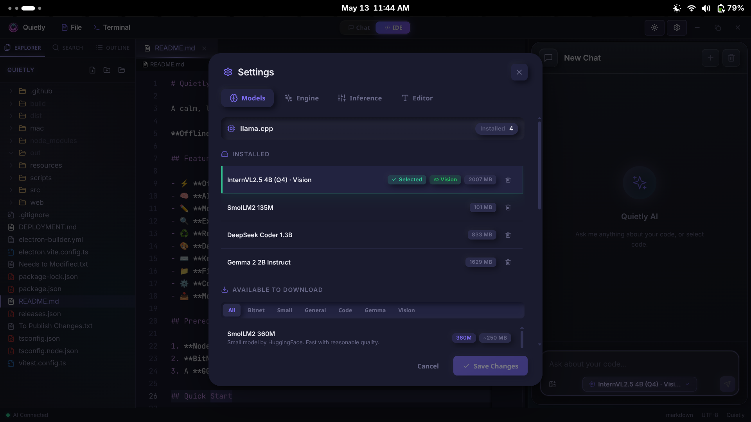Image resolution: width=751 pixels, height=422 pixels.
Task: Click the attach image icon in chat input
Action: click(552, 384)
